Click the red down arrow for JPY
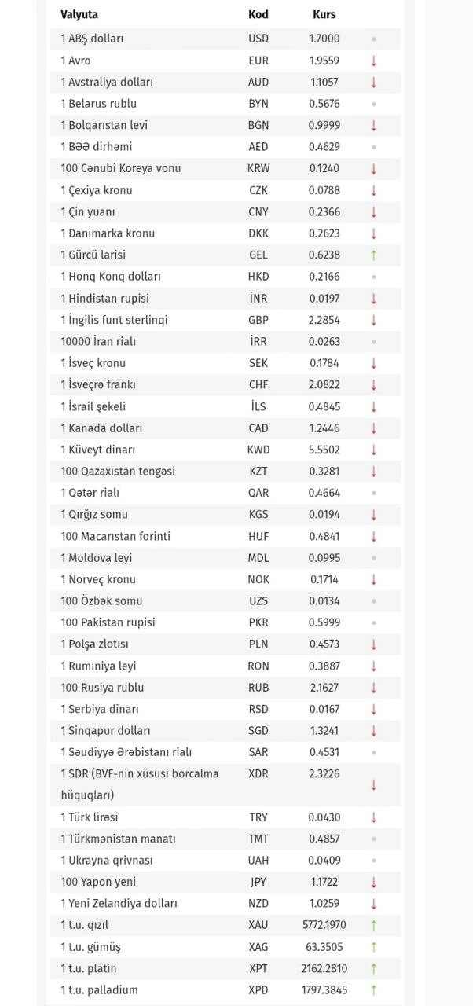This screenshot has height=1006, width=473. (x=374, y=882)
